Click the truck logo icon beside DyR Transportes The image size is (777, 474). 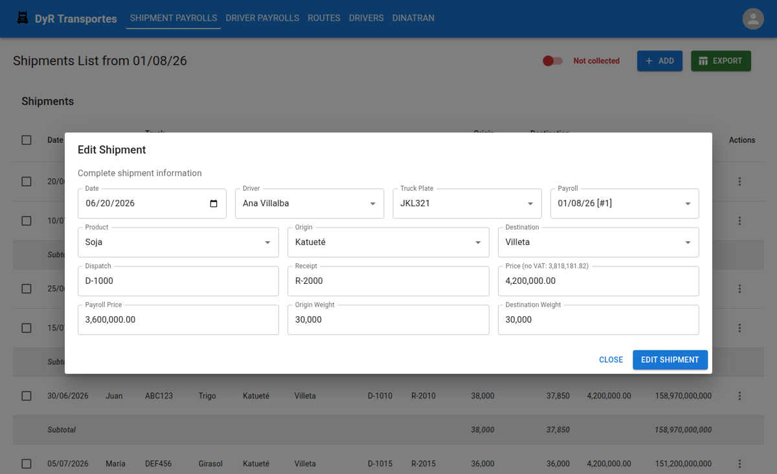23,18
